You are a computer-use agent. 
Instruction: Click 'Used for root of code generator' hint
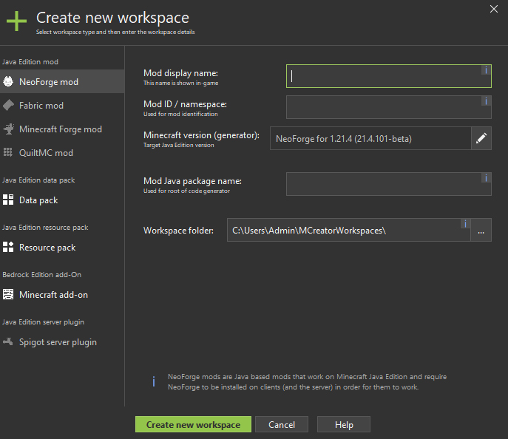(186, 191)
